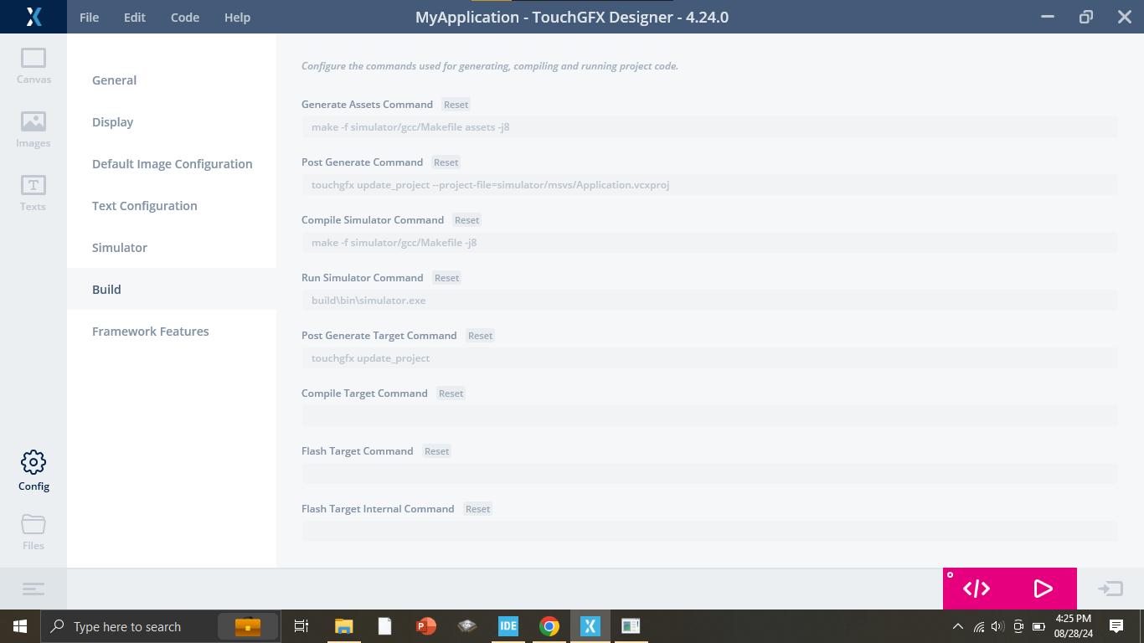Screen dimensions: 1144x643
Task: Run the simulator with the play icon
Action: 1041,589
